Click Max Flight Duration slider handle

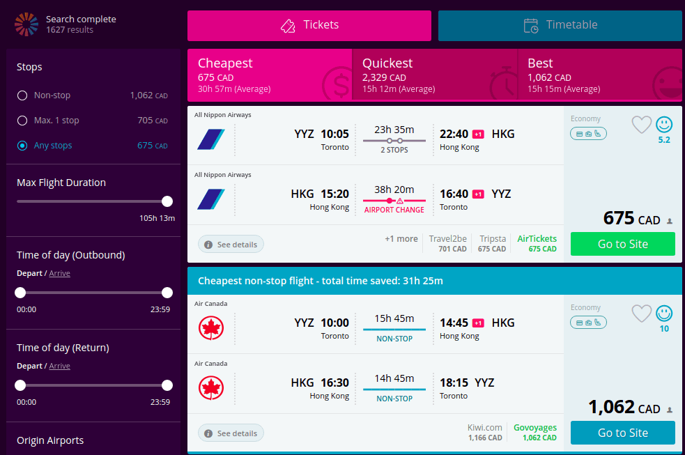[167, 201]
